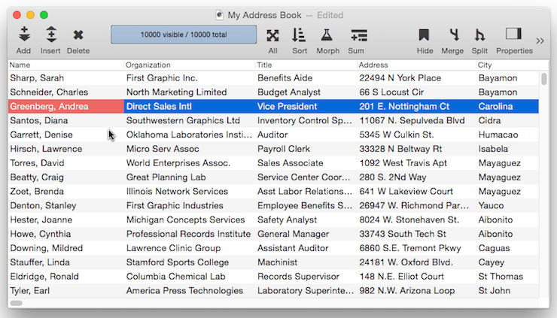Click the Split tool icon
Screen dimensions: 557x318
479,35
